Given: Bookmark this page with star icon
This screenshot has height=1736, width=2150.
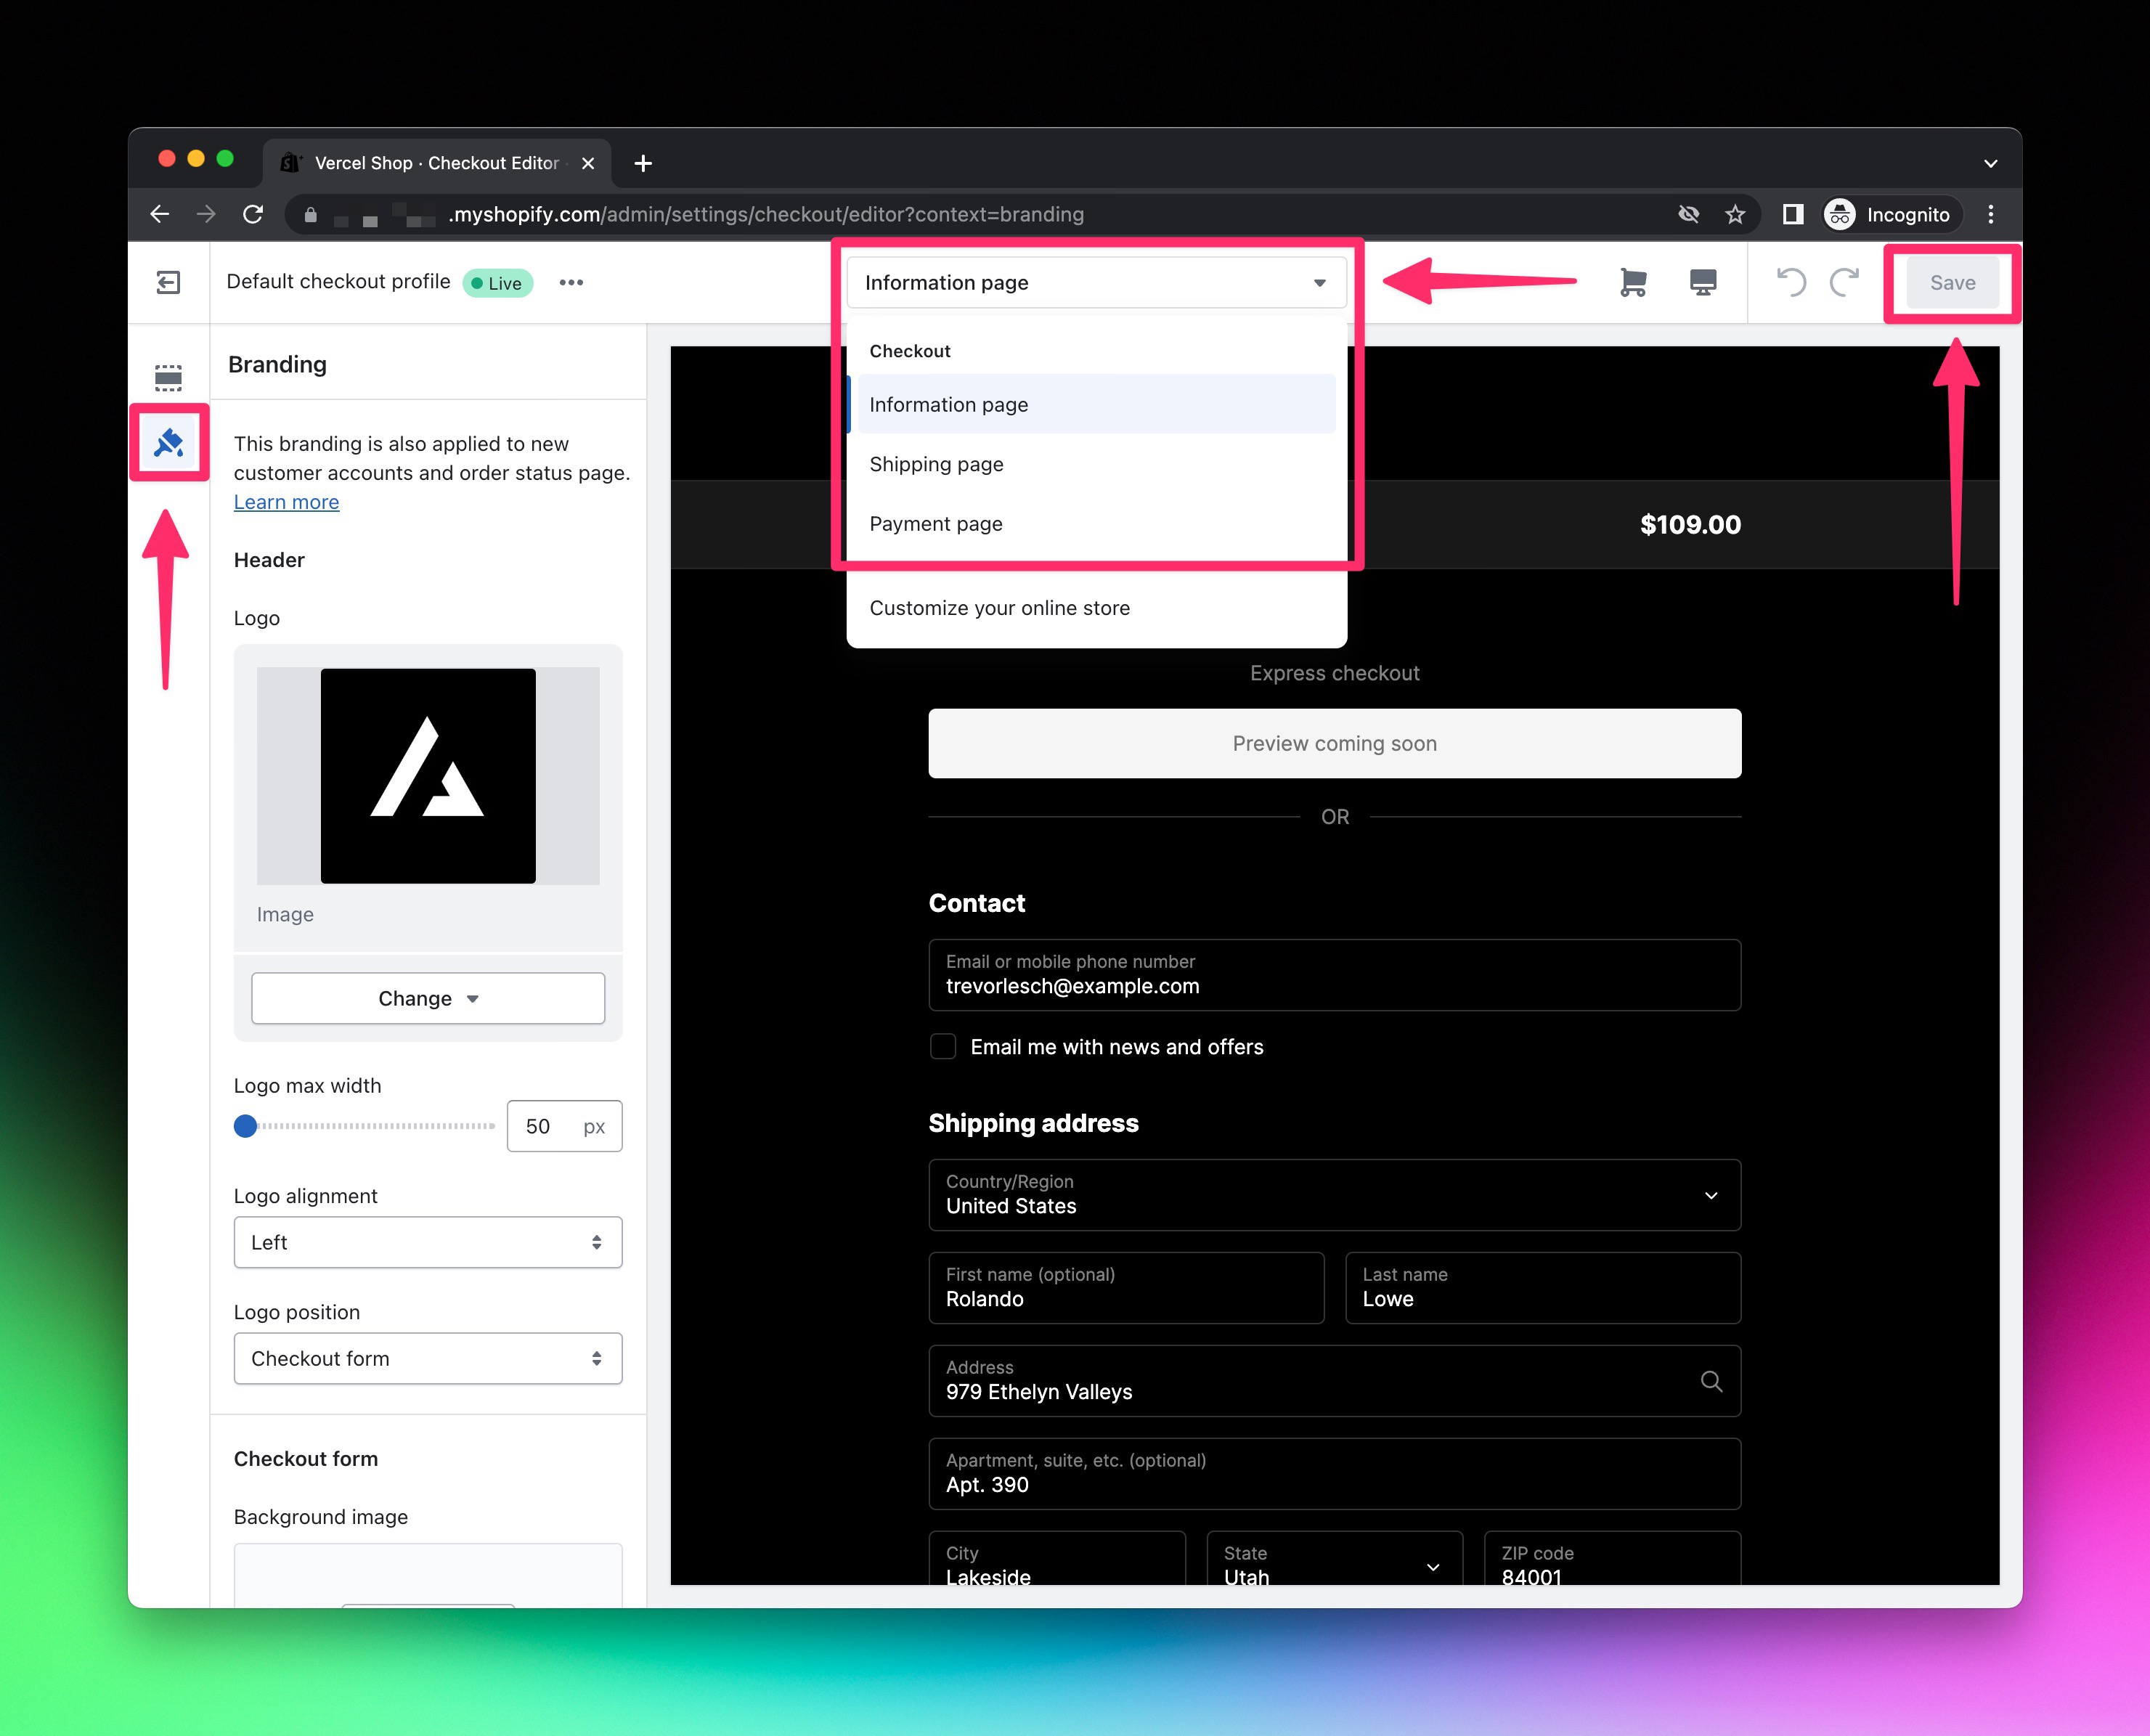Looking at the screenshot, I should (x=1735, y=214).
